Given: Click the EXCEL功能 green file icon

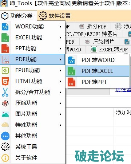Looking at the screenshot, I should pos(5,38).
